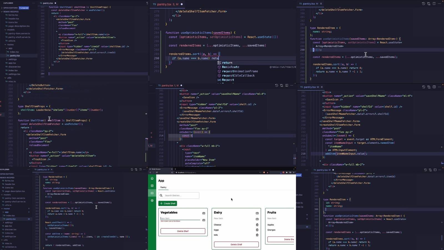Collapse the app folder in the top-left explorer
The image size is (444, 250).
7,48
